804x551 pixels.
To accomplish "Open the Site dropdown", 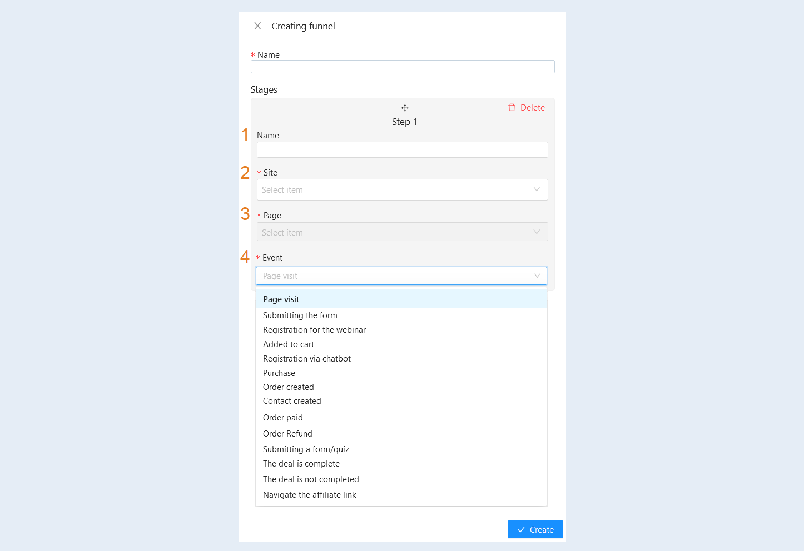I will 403,190.
